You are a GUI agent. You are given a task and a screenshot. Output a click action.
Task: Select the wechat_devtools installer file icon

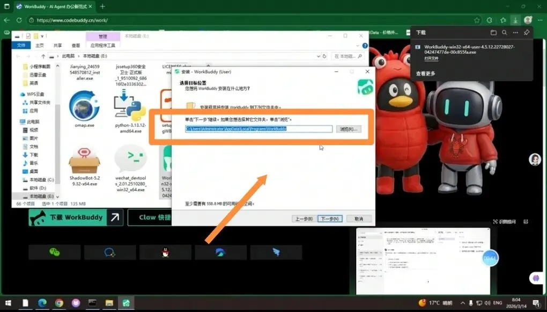[x=130, y=159]
